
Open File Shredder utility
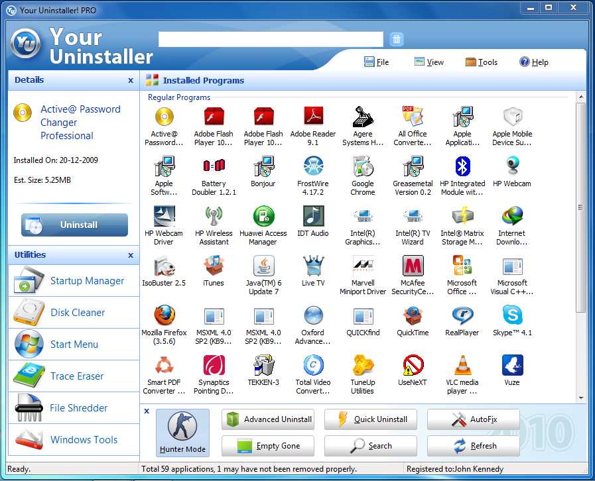(x=74, y=408)
